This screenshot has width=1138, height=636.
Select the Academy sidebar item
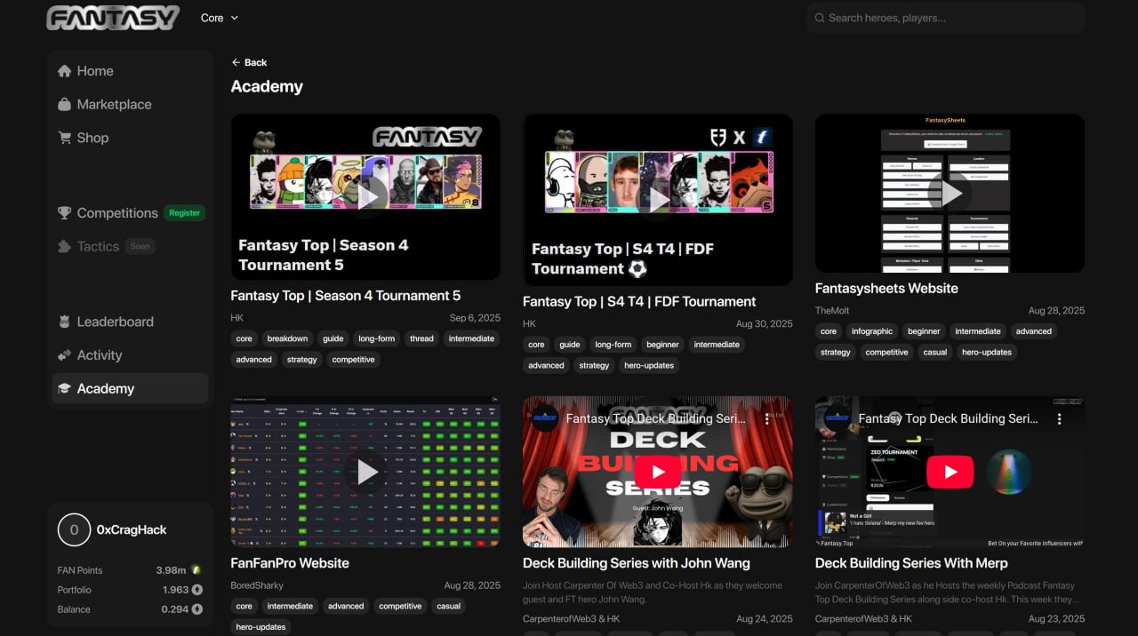[130, 388]
